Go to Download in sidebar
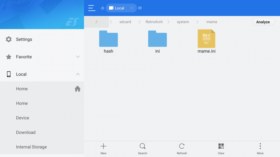The height and width of the screenshot is (157, 280). click(x=26, y=132)
